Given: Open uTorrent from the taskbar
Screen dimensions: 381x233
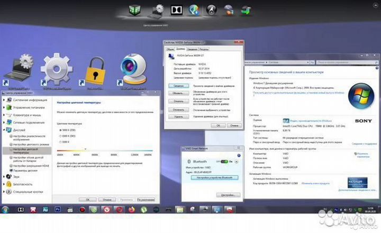Looking at the screenshot, I should coord(144,209).
